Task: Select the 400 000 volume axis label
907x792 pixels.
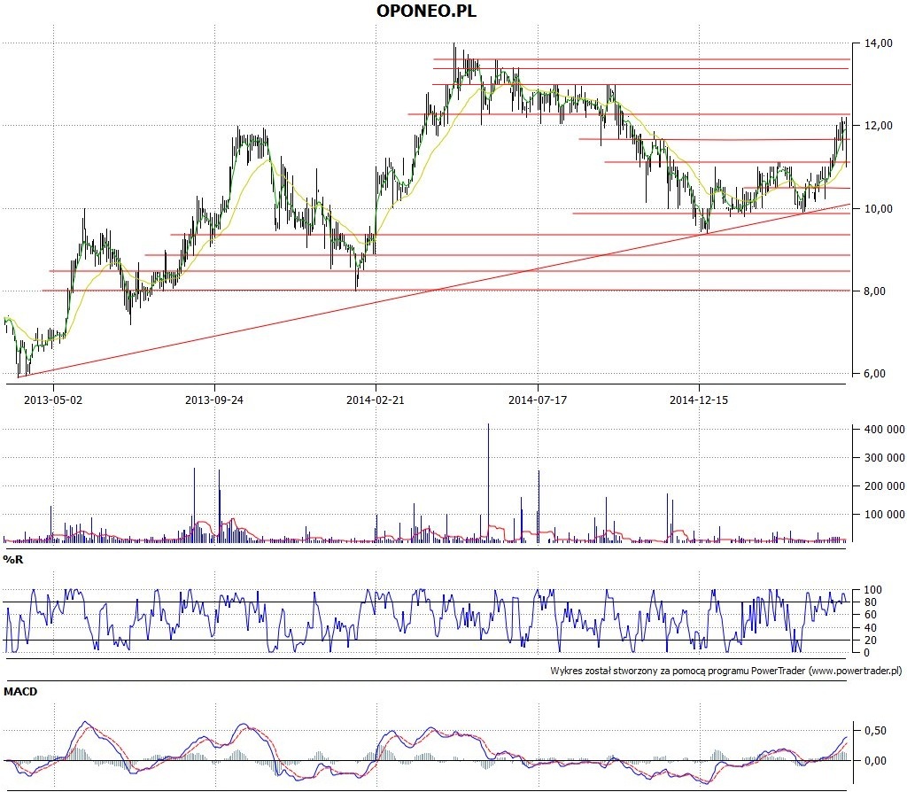Action: click(x=885, y=430)
